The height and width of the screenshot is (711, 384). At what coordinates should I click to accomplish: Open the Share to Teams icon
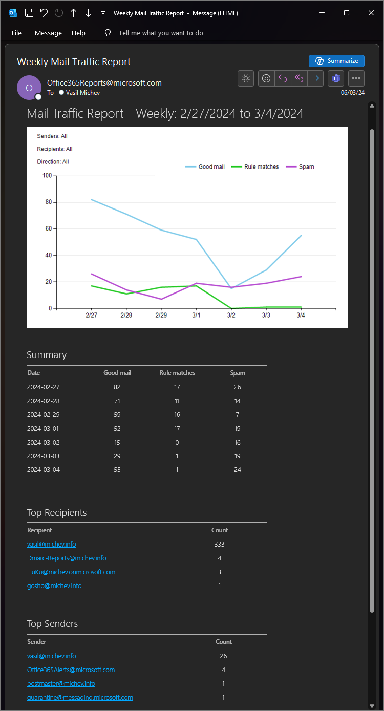336,78
